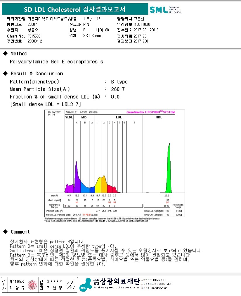This screenshot has height=296, width=241.
Task: Click the MID column header in chart
Action: [x=84, y=117]
